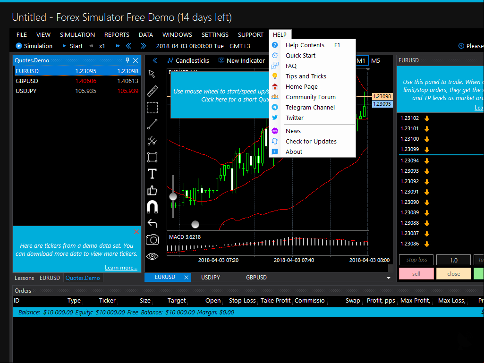Click the Simulation mode button
Image resolution: width=484 pixels, height=363 pixels.
pyautogui.click(x=34, y=46)
